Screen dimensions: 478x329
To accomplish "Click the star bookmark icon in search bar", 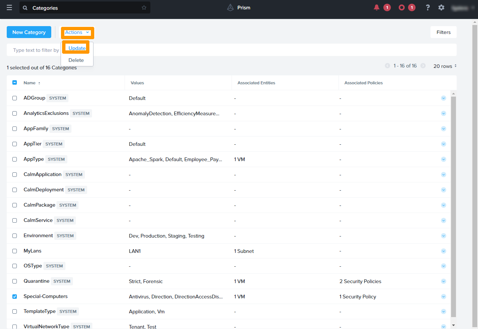I will click(x=144, y=8).
